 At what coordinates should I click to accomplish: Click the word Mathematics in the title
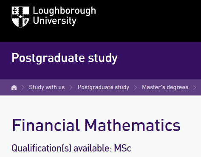pyautogui.click(x=133, y=125)
